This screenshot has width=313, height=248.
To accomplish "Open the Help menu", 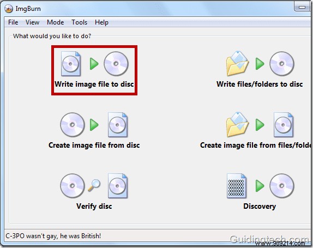I will [x=101, y=22].
